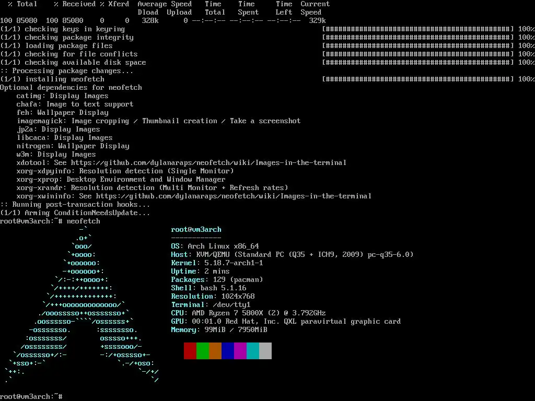Click the 'imagemagick: Image cropping' line
The height and width of the screenshot is (401, 535).
click(159, 121)
